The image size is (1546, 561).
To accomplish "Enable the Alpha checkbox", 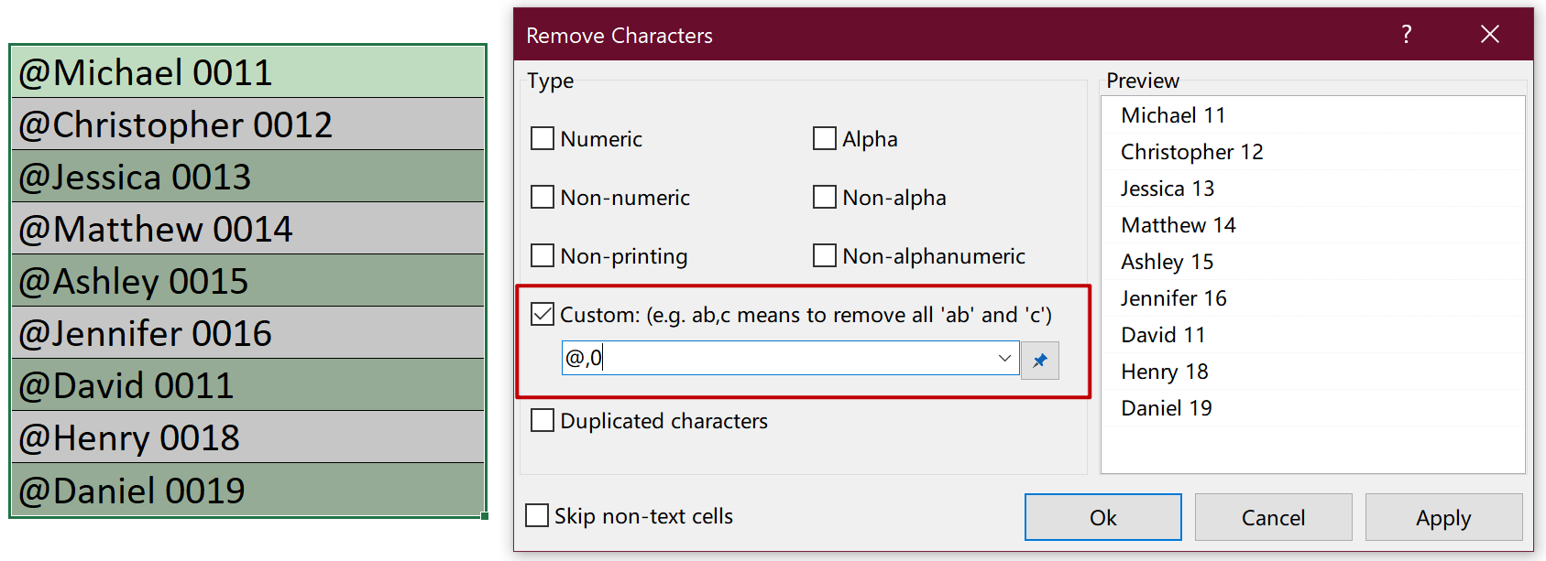I will 824,138.
